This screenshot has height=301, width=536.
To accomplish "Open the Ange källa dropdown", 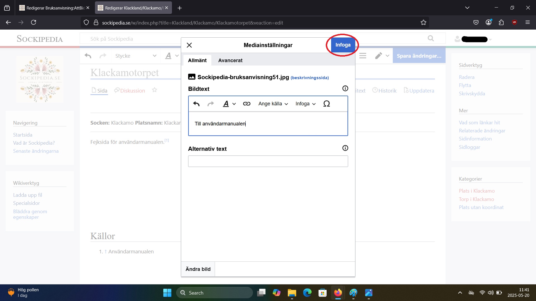I will click(273, 104).
